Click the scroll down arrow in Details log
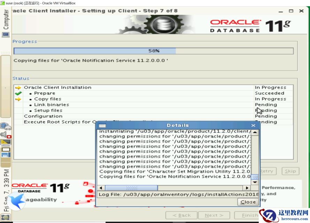This screenshot has height=223, width=310. coord(255,182)
